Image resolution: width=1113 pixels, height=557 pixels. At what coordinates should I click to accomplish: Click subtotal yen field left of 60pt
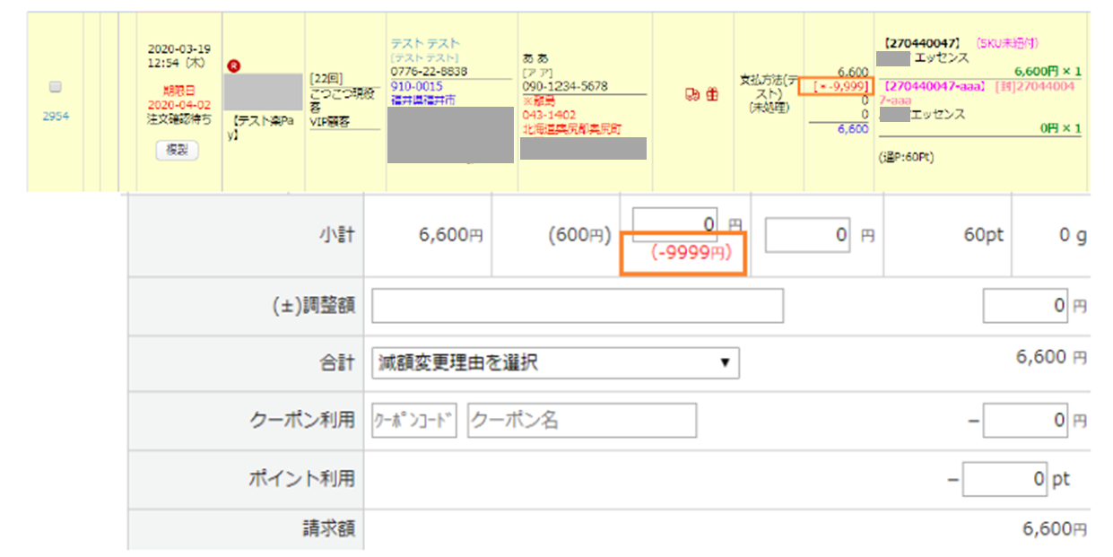[807, 235]
